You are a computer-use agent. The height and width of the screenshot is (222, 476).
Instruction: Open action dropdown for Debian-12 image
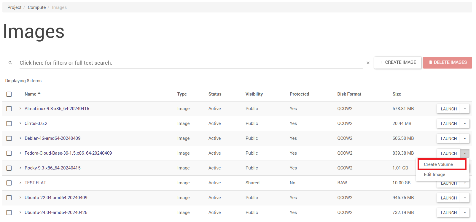pos(464,139)
